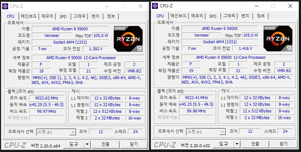The image size is (301, 152).
Task: Click the CPU-Z app icon in the x32 window title bar
Action: (x=155, y=6)
